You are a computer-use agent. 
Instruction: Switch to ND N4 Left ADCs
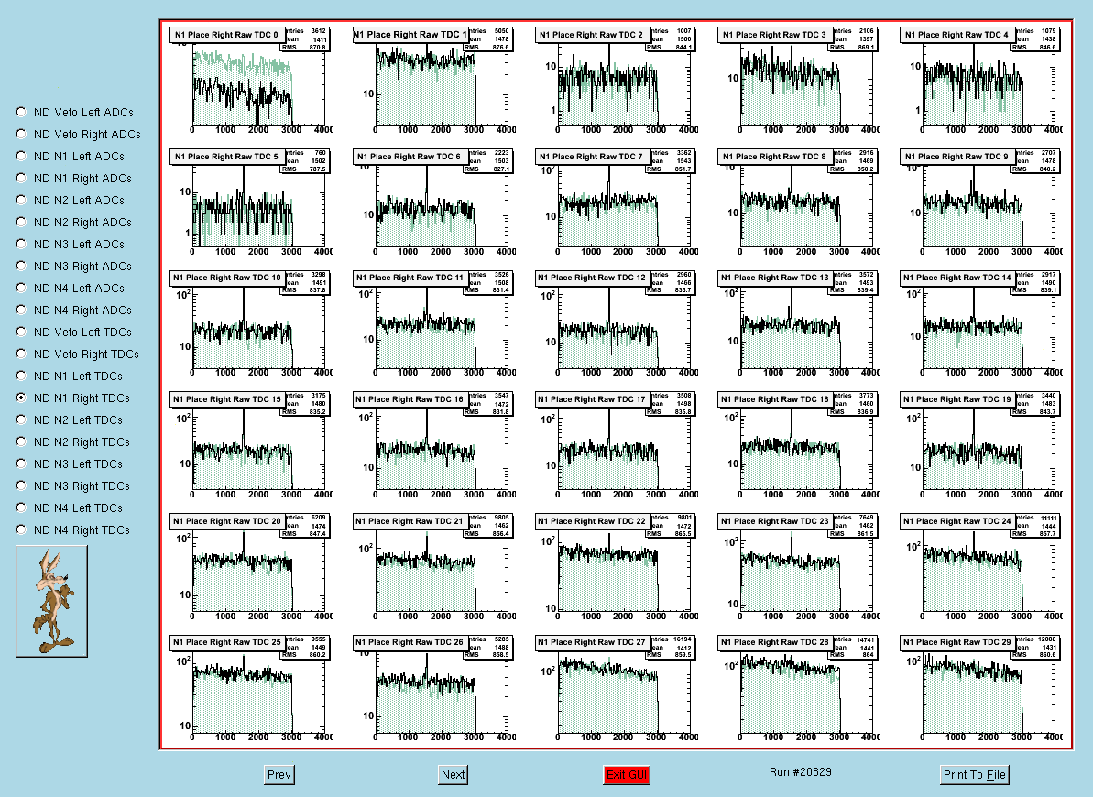21,288
